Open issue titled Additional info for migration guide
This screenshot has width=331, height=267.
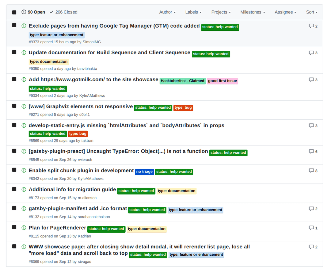pyautogui.click(x=72, y=190)
